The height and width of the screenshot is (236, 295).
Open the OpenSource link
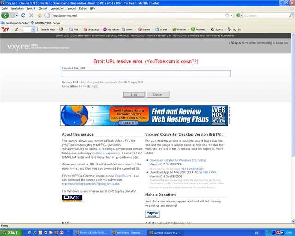pyautogui.click(x=123, y=176)
